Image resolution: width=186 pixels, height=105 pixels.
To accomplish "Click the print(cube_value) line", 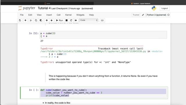I will (x=58, y=95).
